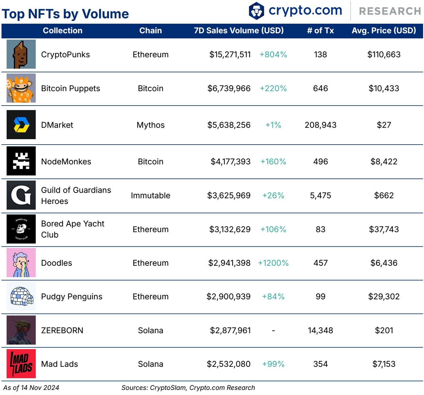This screenshot has width=424, height=395.
Task: Click the $2,532,080 sales volume value
Action: tap(229, 364)
